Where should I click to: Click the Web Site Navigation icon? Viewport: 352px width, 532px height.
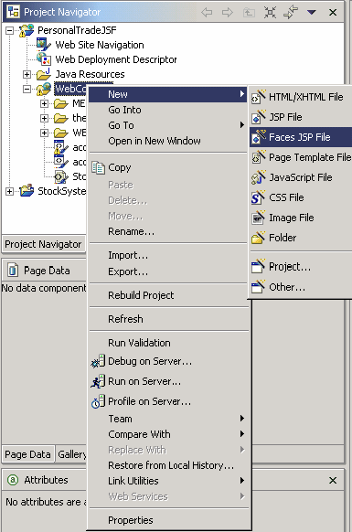[x=44, y=45]
